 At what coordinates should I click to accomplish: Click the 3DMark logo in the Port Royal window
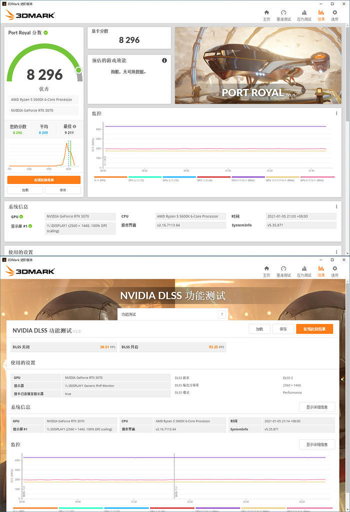click(30, 15)
